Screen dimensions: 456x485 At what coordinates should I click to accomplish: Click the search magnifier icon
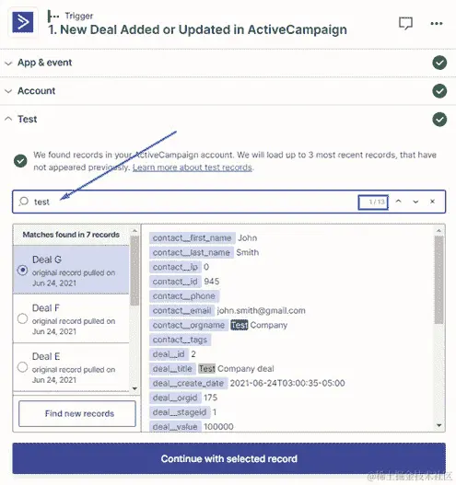tap(24, 202)
